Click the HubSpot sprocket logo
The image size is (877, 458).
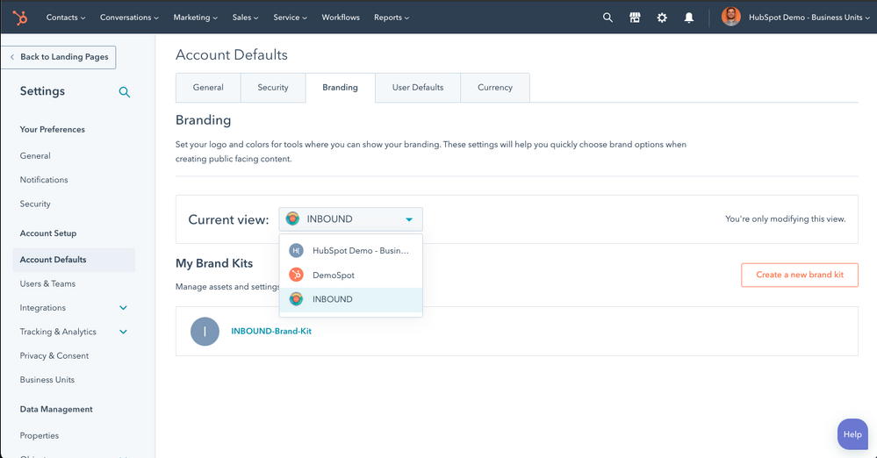pos(19,18)
